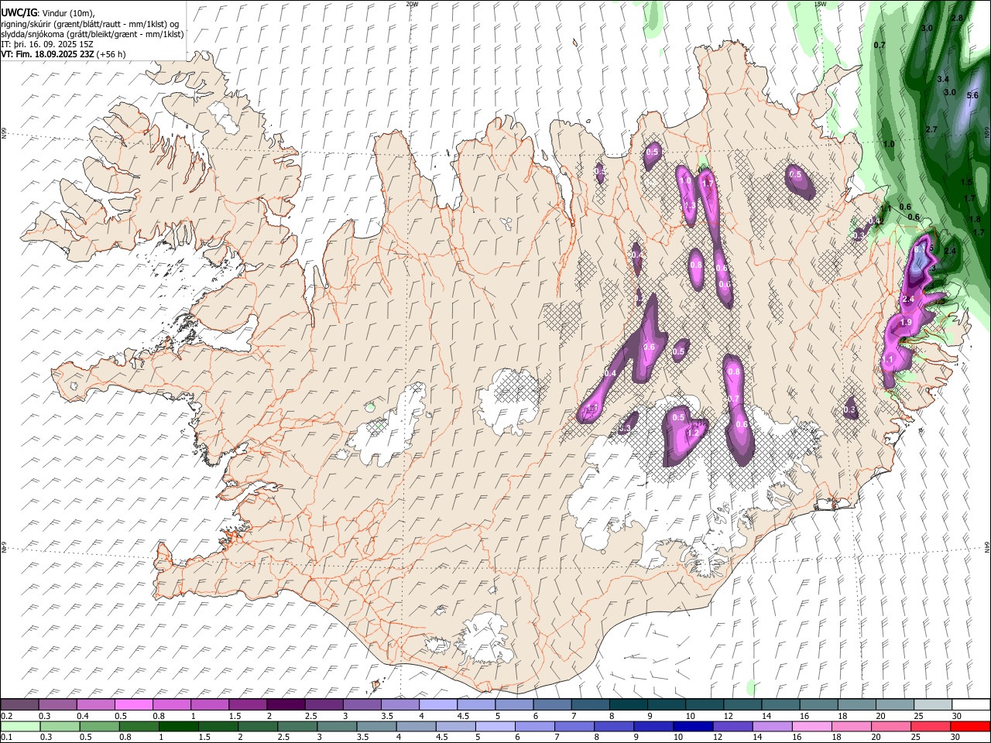Click the '1.9' value on the east coast
This screenshot has width=991, height=743.
click(907, 323)
